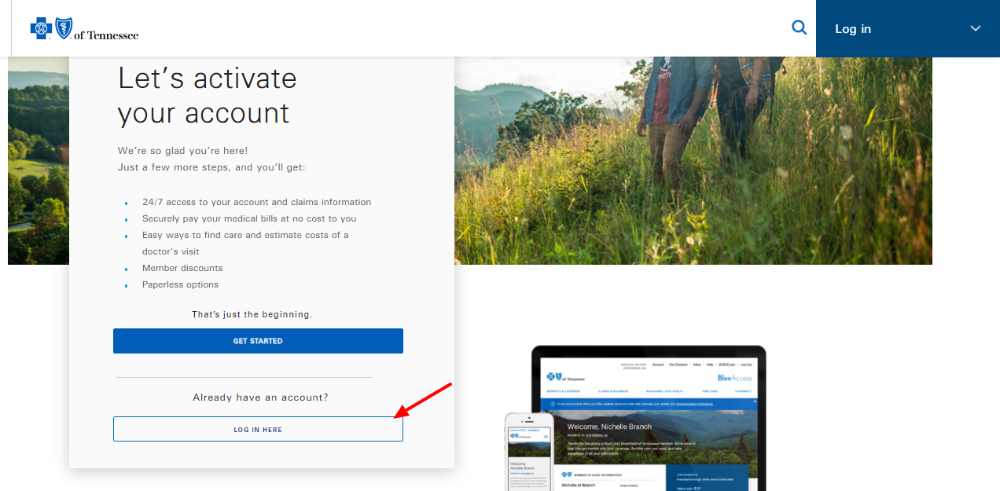Image resolution: width=1000 pixels, height=491 pixels.
Task: Click the BlueCross BlueShield of Tennessee logo
Action: 84,29
